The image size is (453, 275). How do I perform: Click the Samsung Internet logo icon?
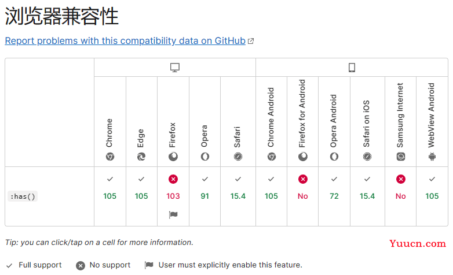pyautogui.click(x=400, y=157)
